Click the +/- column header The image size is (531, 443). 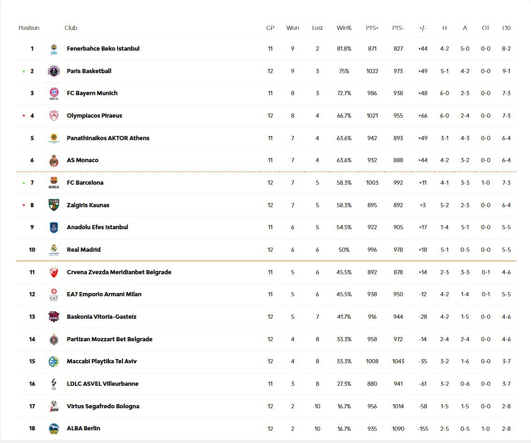click(x=422, y=28)
